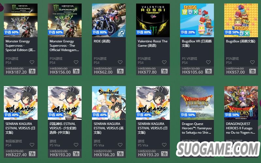This screenshot has height=163, width=261.
Task: Open Monster Energy Supercross Special Edition title
Action: pyautogui.click(x=20, y=46)
